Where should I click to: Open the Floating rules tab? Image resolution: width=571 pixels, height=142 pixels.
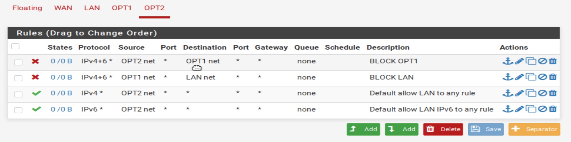pyautogui.click(x=27, y=8)
